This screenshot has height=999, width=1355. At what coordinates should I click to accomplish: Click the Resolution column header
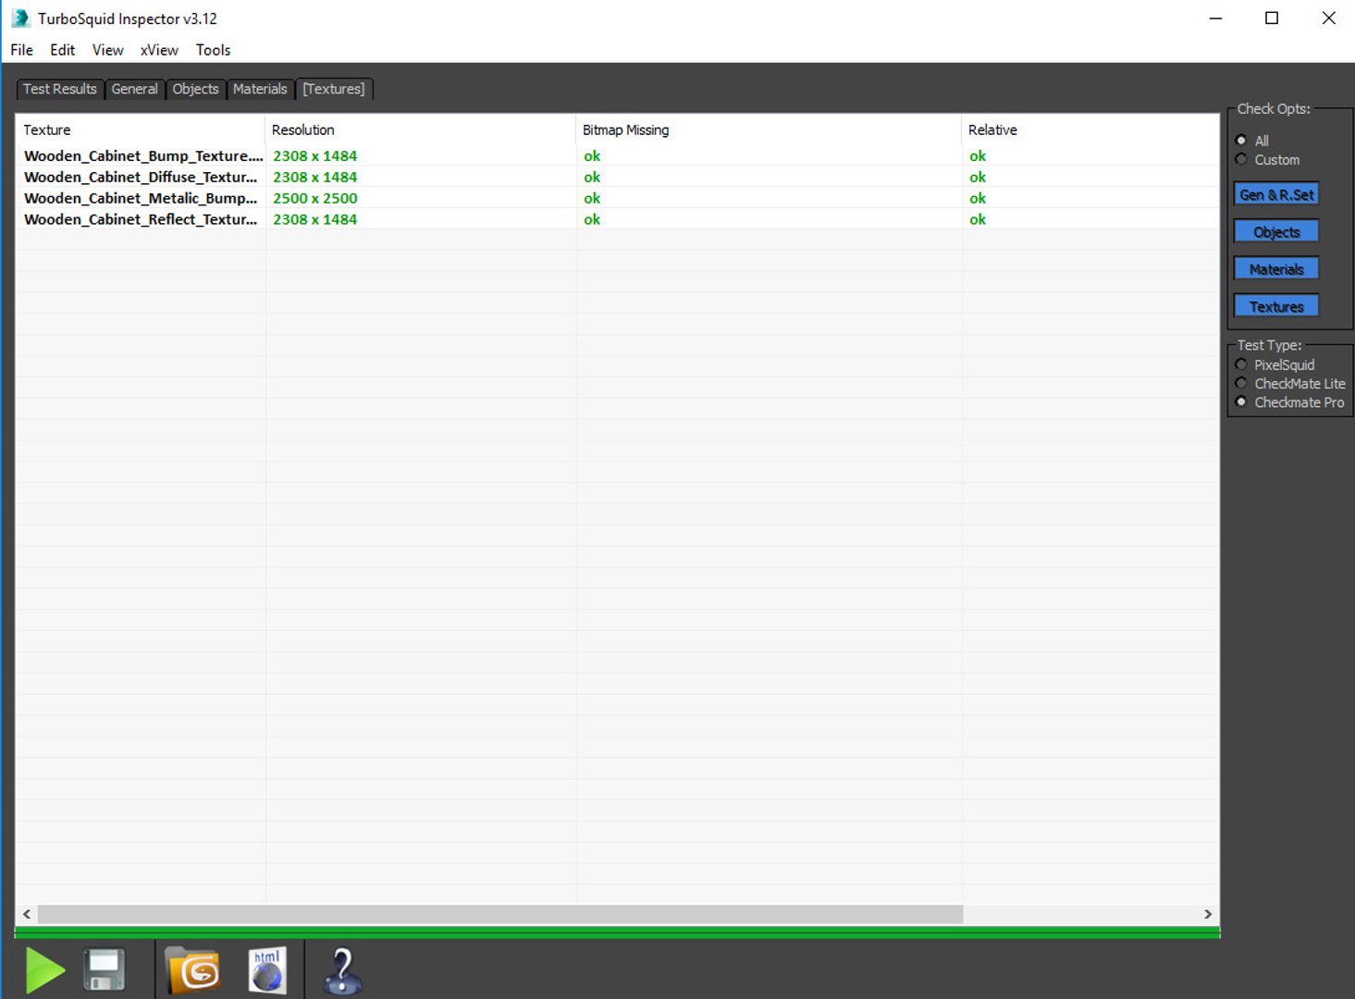[x=420, y=130]
